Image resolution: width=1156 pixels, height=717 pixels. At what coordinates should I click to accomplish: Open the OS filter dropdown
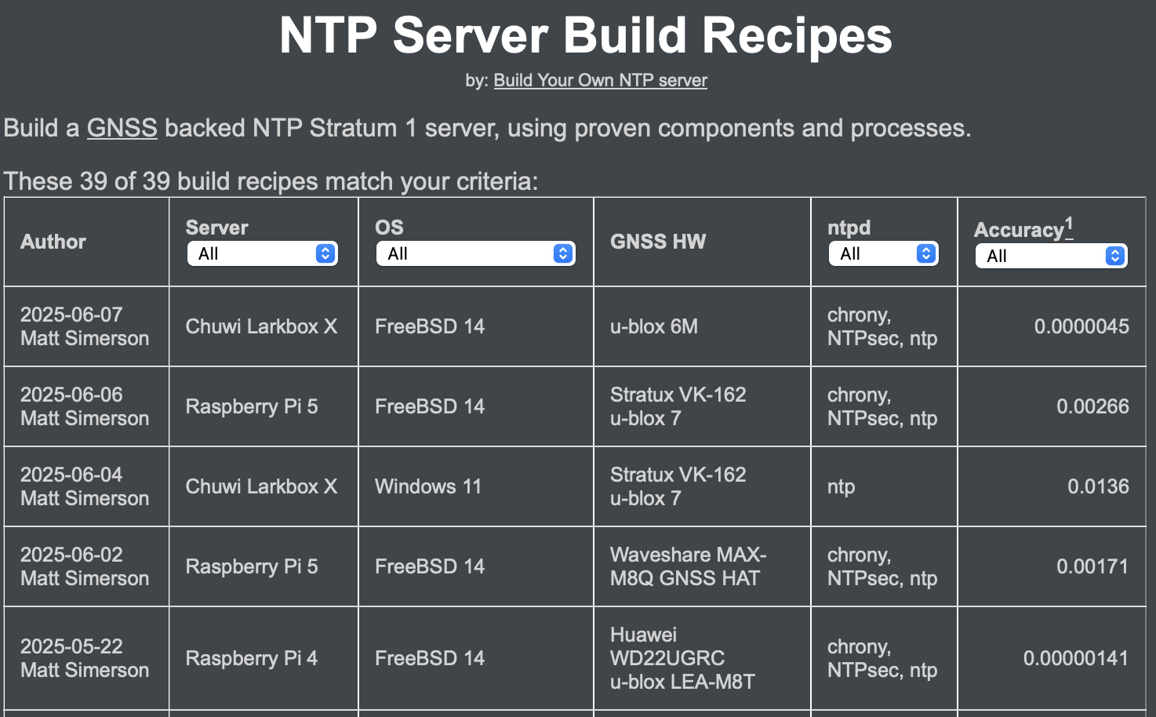click(x=475, y=253)
